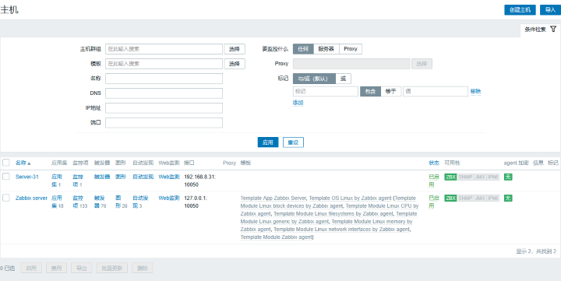Image resolution: width=561 pixels, height=281 pixels.
Task: Click 已启用 status of Server-31
Action: pyautogui.click(x=434, y=181)
